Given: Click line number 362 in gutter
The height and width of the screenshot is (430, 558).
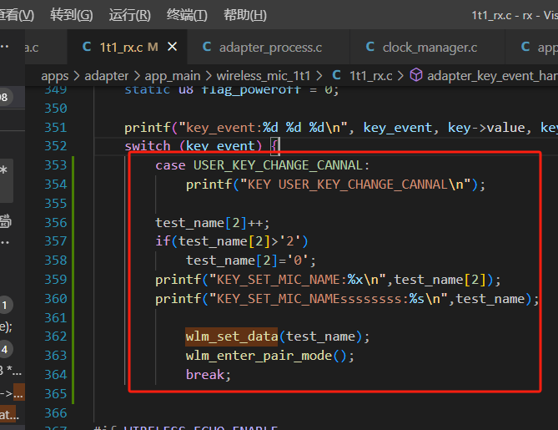Looking at the screenshot, I should 56,336.
